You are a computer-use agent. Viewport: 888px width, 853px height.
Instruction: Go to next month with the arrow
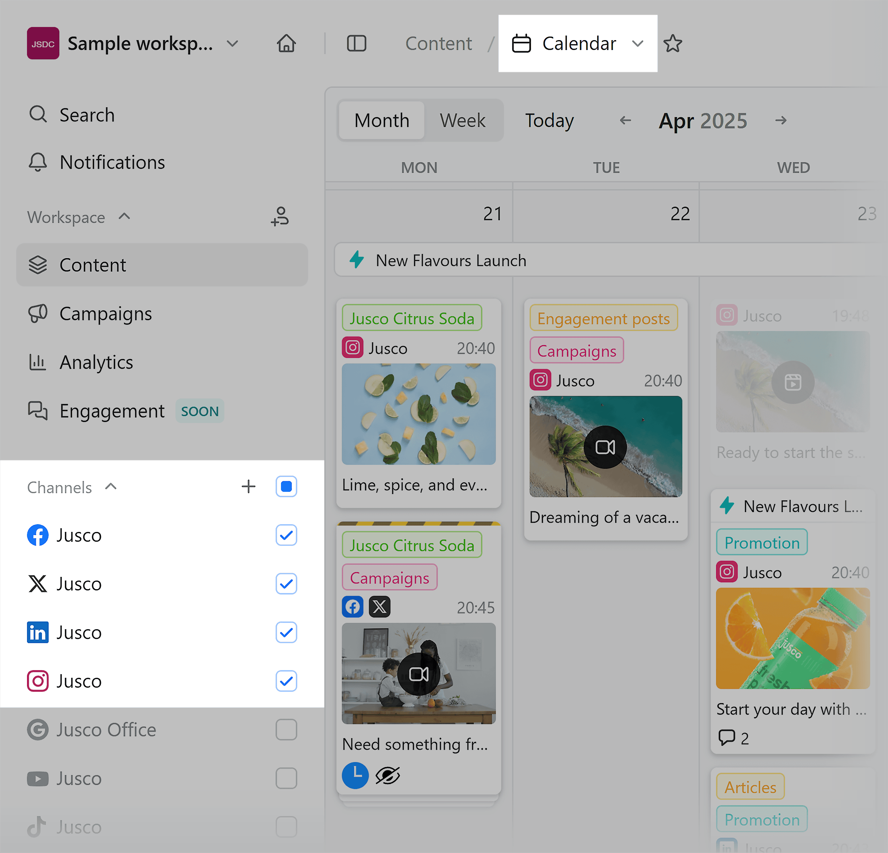pos(781,120)
